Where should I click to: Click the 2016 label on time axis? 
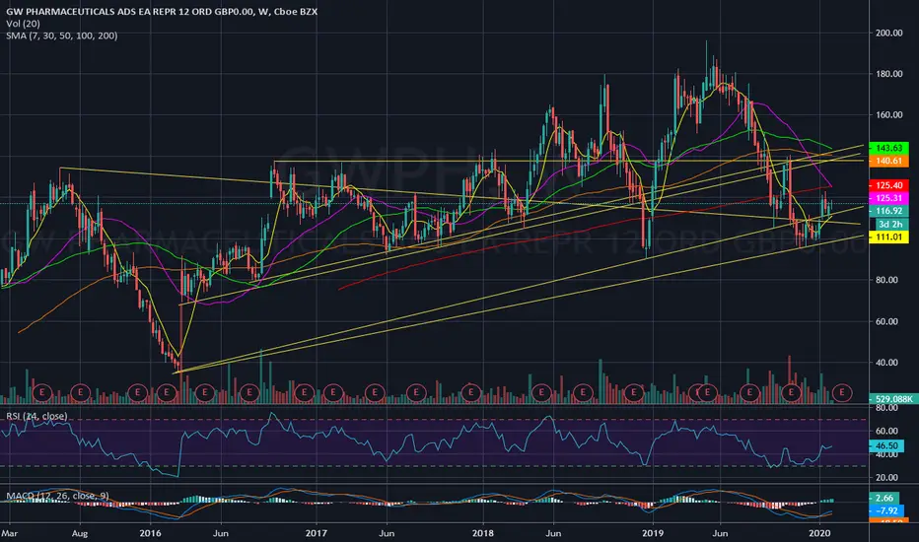pyautogui.click(x=151, y=533)
